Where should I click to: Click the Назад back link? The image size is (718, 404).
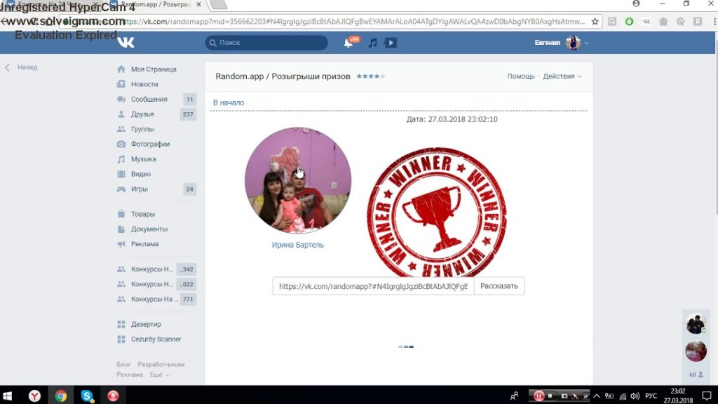27,67
